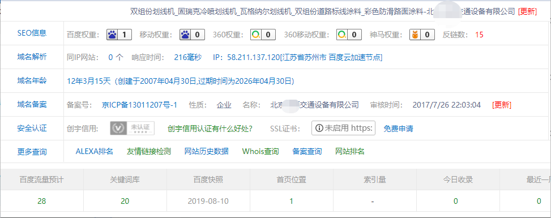551x218 pixels.
Task: Open 备案查询 link
Action: (x=307, y=152)
